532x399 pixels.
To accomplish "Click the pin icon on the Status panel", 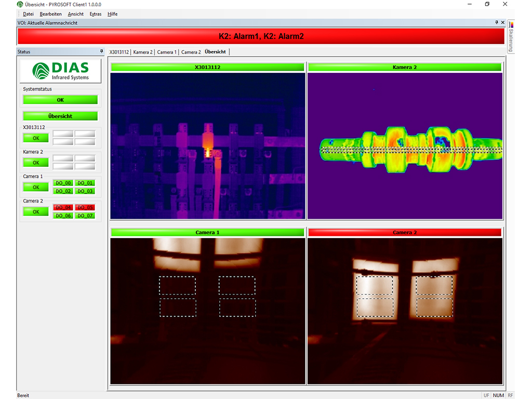I will (x=102, y=51).
